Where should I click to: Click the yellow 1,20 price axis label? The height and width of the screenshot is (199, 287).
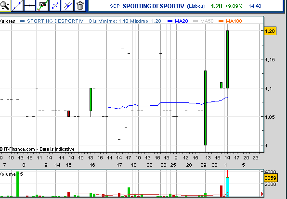click(270, 31)
